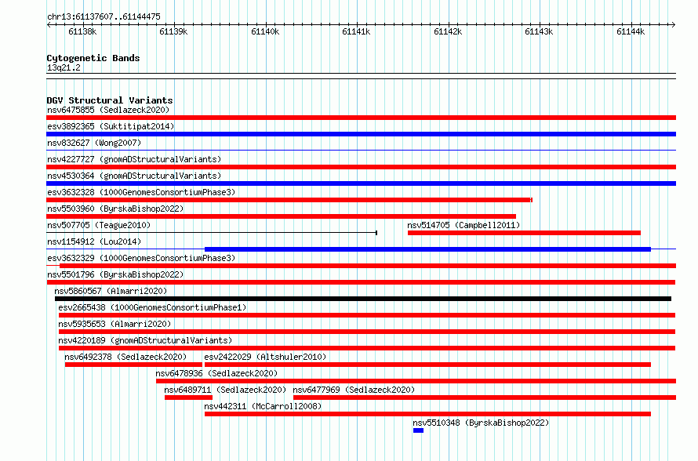Viewport: 698px width, 461px height.
Task: Click the red bar under nsv4227727
Action: pos(361,167)
